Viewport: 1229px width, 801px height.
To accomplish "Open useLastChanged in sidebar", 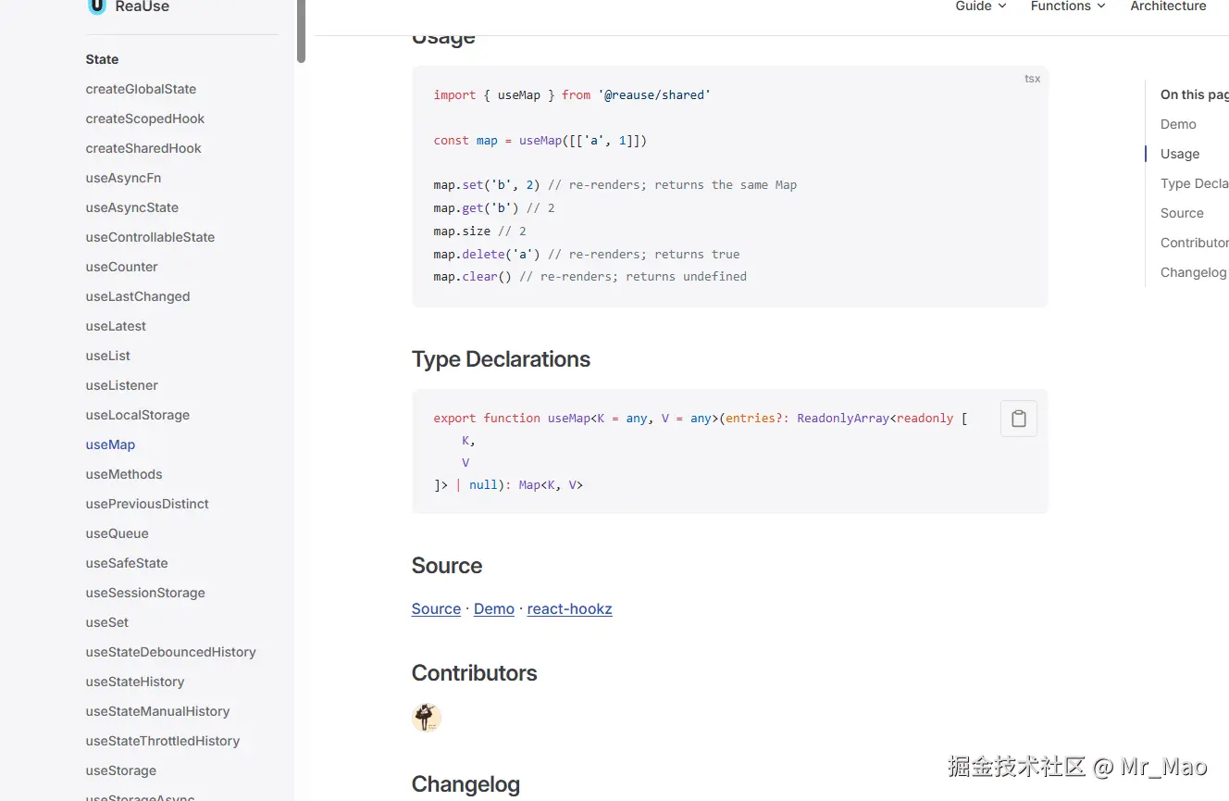I will pyautogui.click(x=138, y=296).
